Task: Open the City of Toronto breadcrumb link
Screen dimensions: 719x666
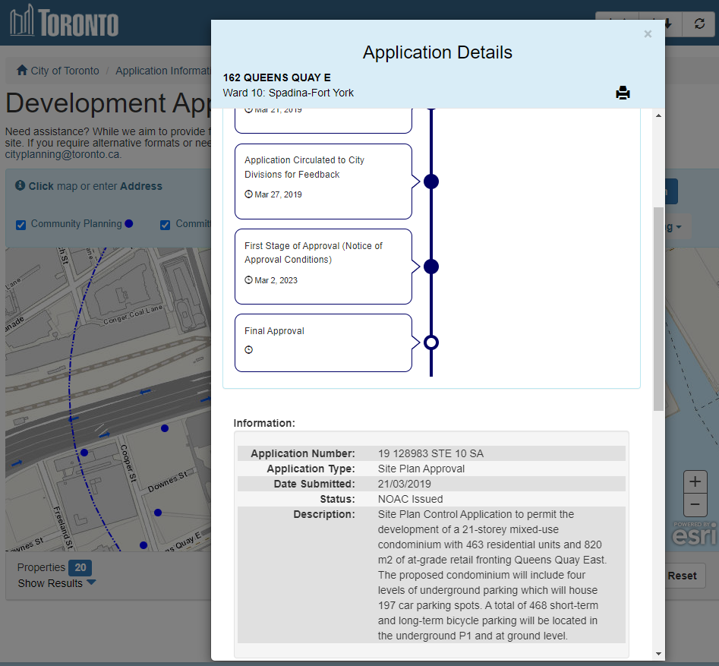Action: click(x=65, y=71)
